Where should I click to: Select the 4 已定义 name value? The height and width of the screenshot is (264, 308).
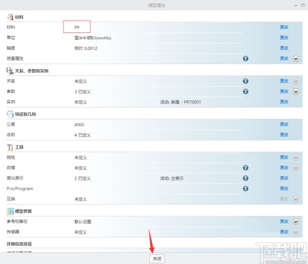82,135
